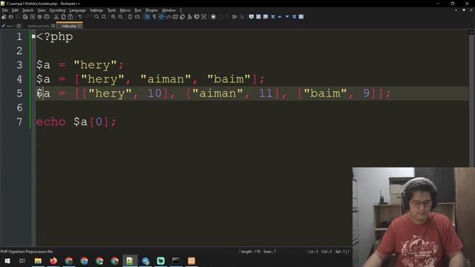Open the Language menu
The width and height of the screenshot is (475, 267).
pos(77,10)
